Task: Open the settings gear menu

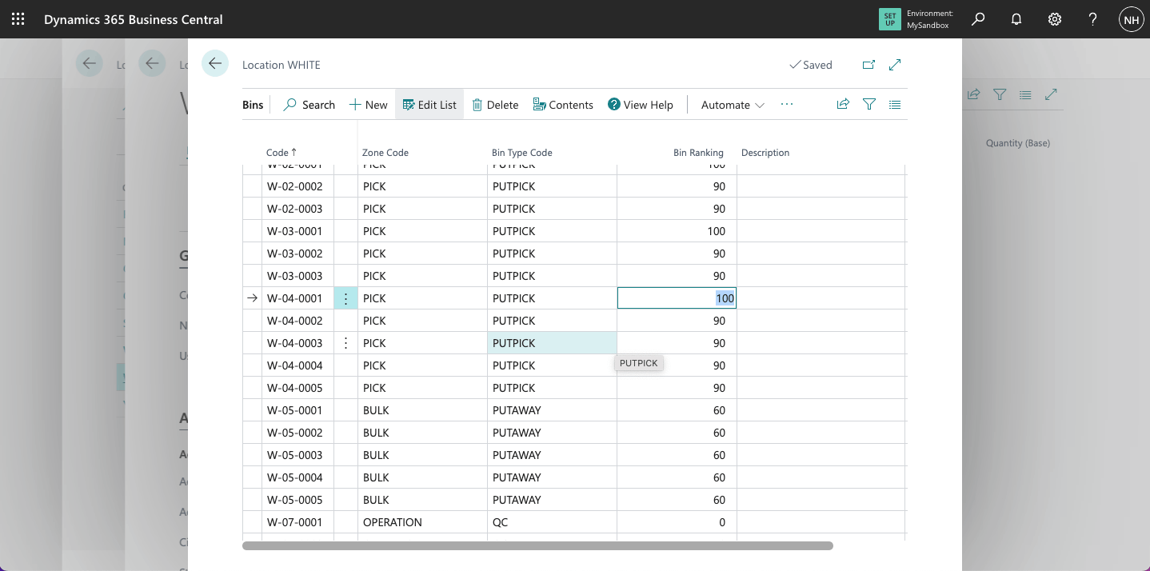Action: pos(1054,19)
